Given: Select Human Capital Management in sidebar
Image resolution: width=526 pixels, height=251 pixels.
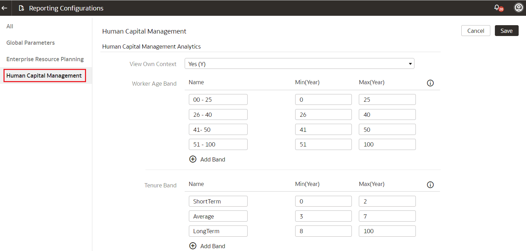Looking at the screenshot, I should click(x=44, y=76).
